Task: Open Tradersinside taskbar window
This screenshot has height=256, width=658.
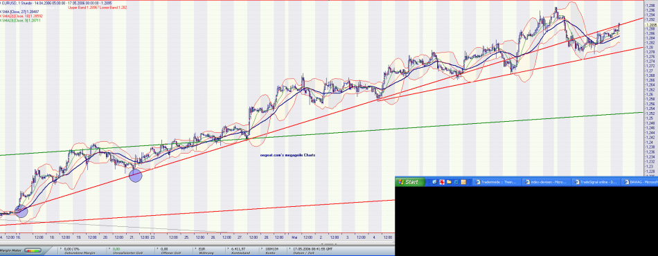Action: point(498,182)
